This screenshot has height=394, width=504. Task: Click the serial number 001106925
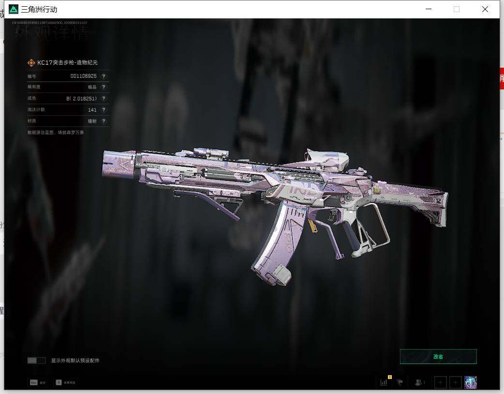83,76
